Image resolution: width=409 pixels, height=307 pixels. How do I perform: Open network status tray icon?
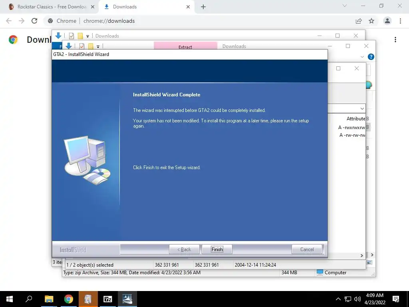[348, 299]
